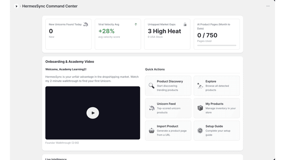The height and width of the screenshot is (160, 285).
Task: Click the magnifying glass Product Discovery icon
Action: (151, 85)
